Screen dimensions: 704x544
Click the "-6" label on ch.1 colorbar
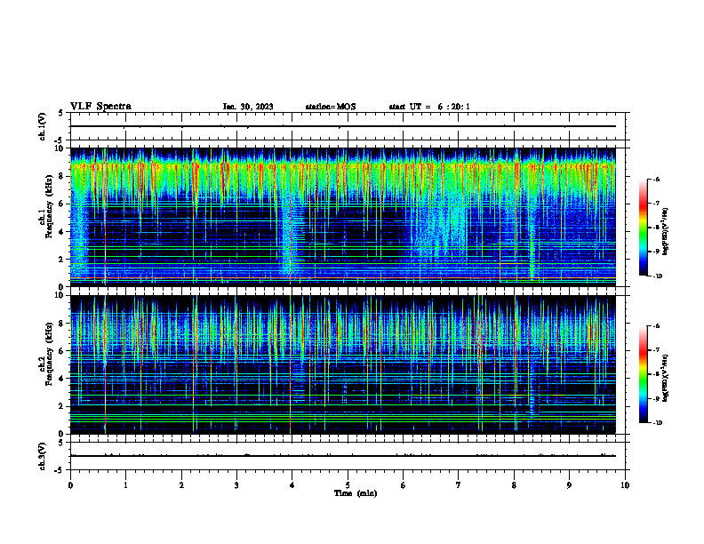point(656,179)
